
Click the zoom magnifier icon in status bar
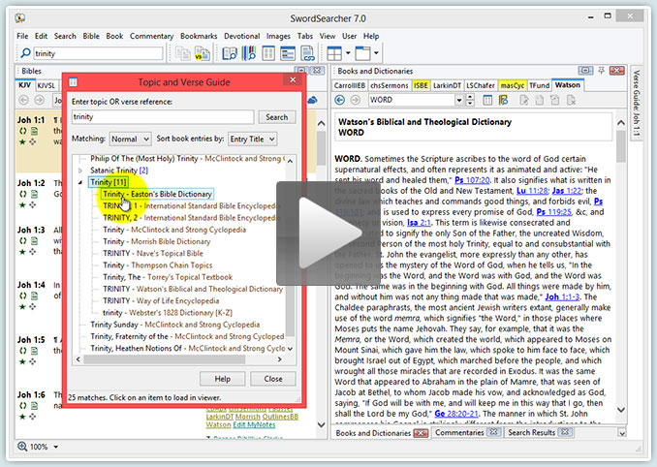(22, 447)
